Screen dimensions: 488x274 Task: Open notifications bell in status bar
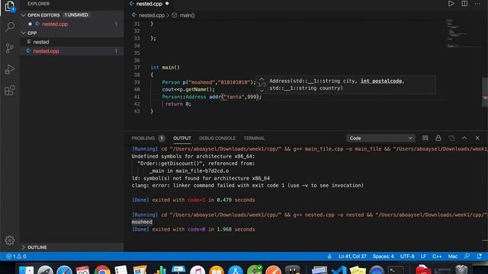point(480,256)
